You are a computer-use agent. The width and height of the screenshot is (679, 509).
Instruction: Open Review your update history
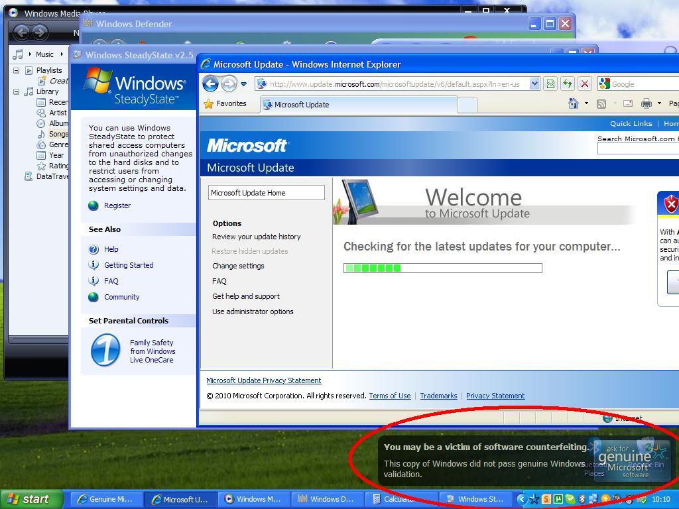257,237
